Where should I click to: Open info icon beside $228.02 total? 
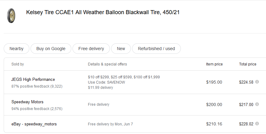pyautogui.click(x=257, y=124)
